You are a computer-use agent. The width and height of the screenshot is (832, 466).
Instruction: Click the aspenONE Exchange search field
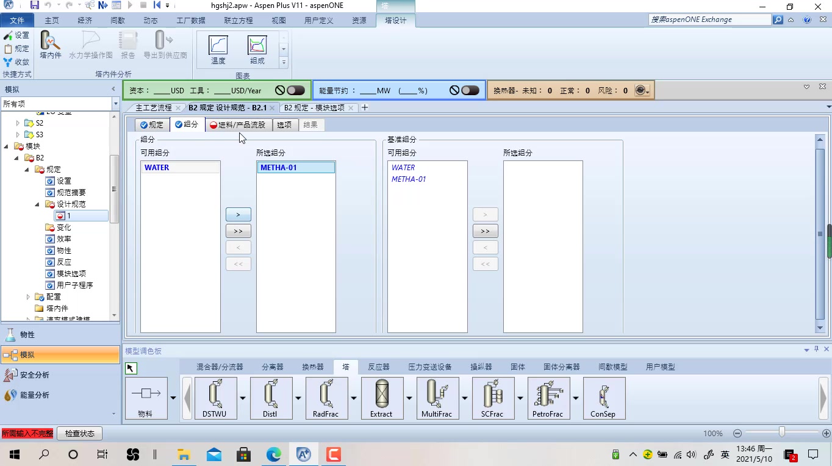[x=710, y=20]
